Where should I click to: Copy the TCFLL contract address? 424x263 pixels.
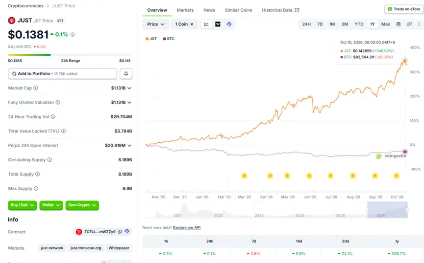[120, 232]
